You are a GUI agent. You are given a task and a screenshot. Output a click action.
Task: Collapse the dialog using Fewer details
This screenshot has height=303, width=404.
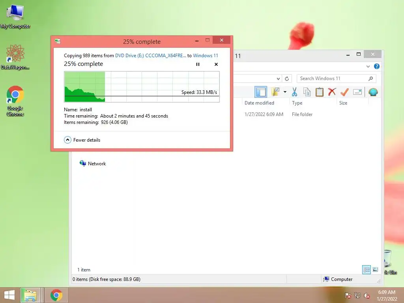[x=82, y=140]
